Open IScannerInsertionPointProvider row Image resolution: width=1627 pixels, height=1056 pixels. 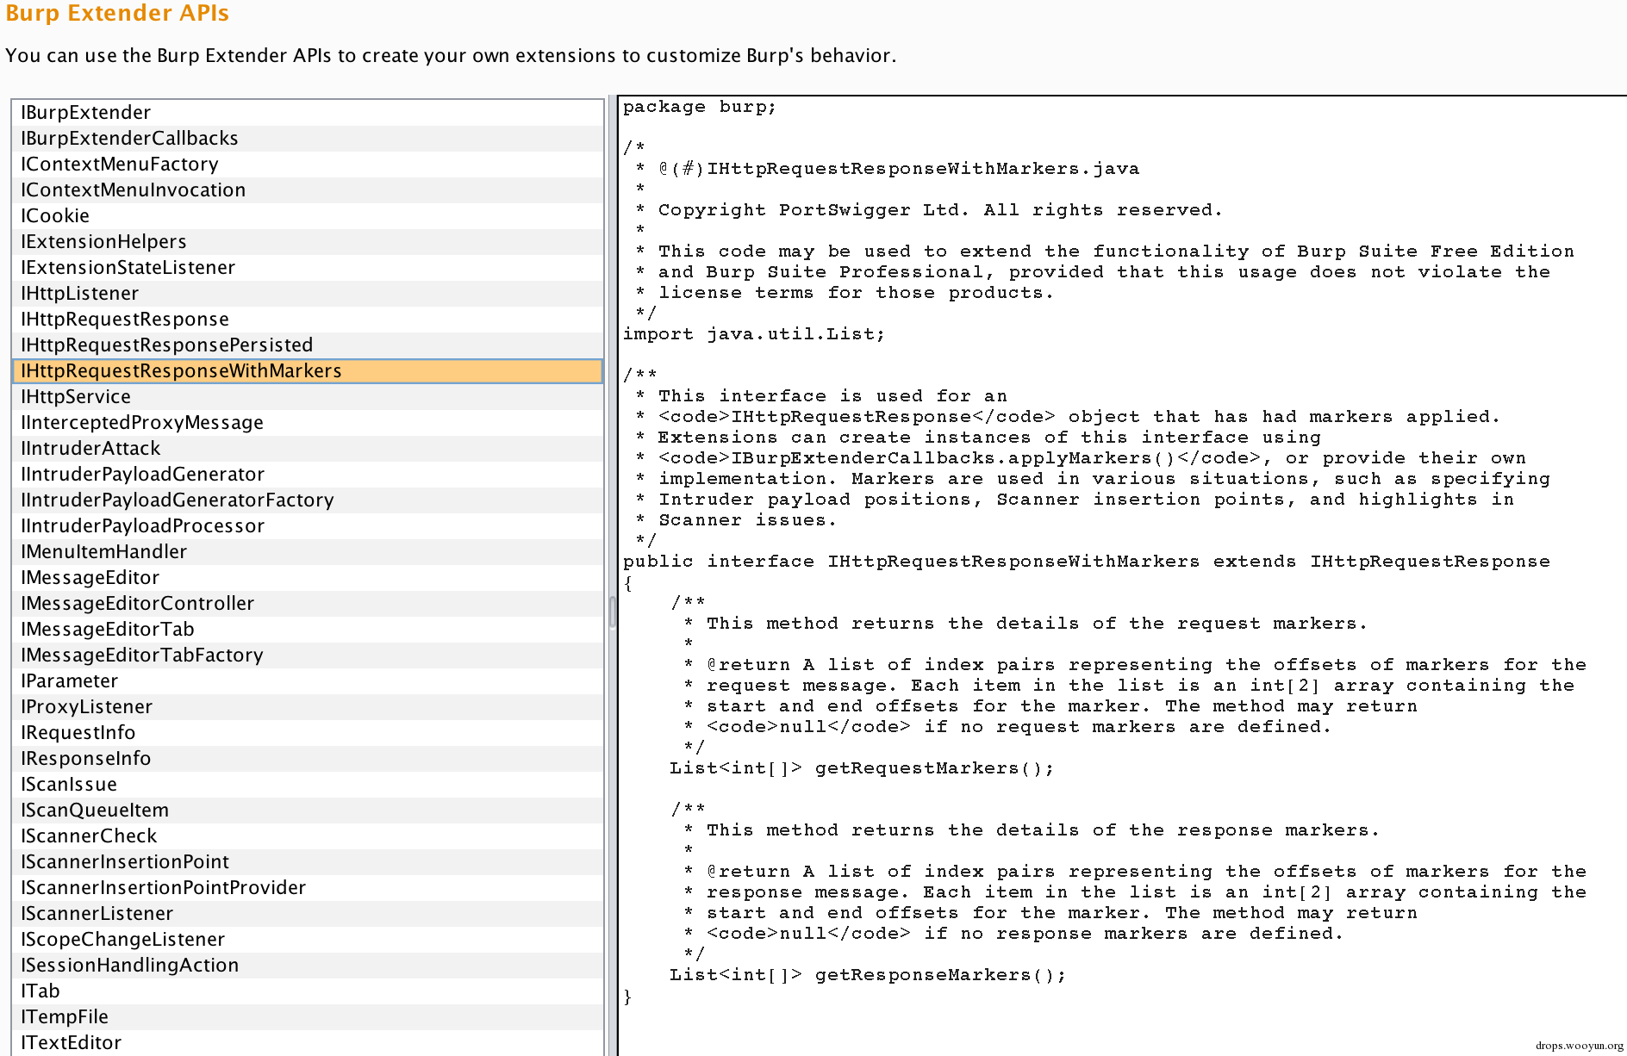[308, 888]
